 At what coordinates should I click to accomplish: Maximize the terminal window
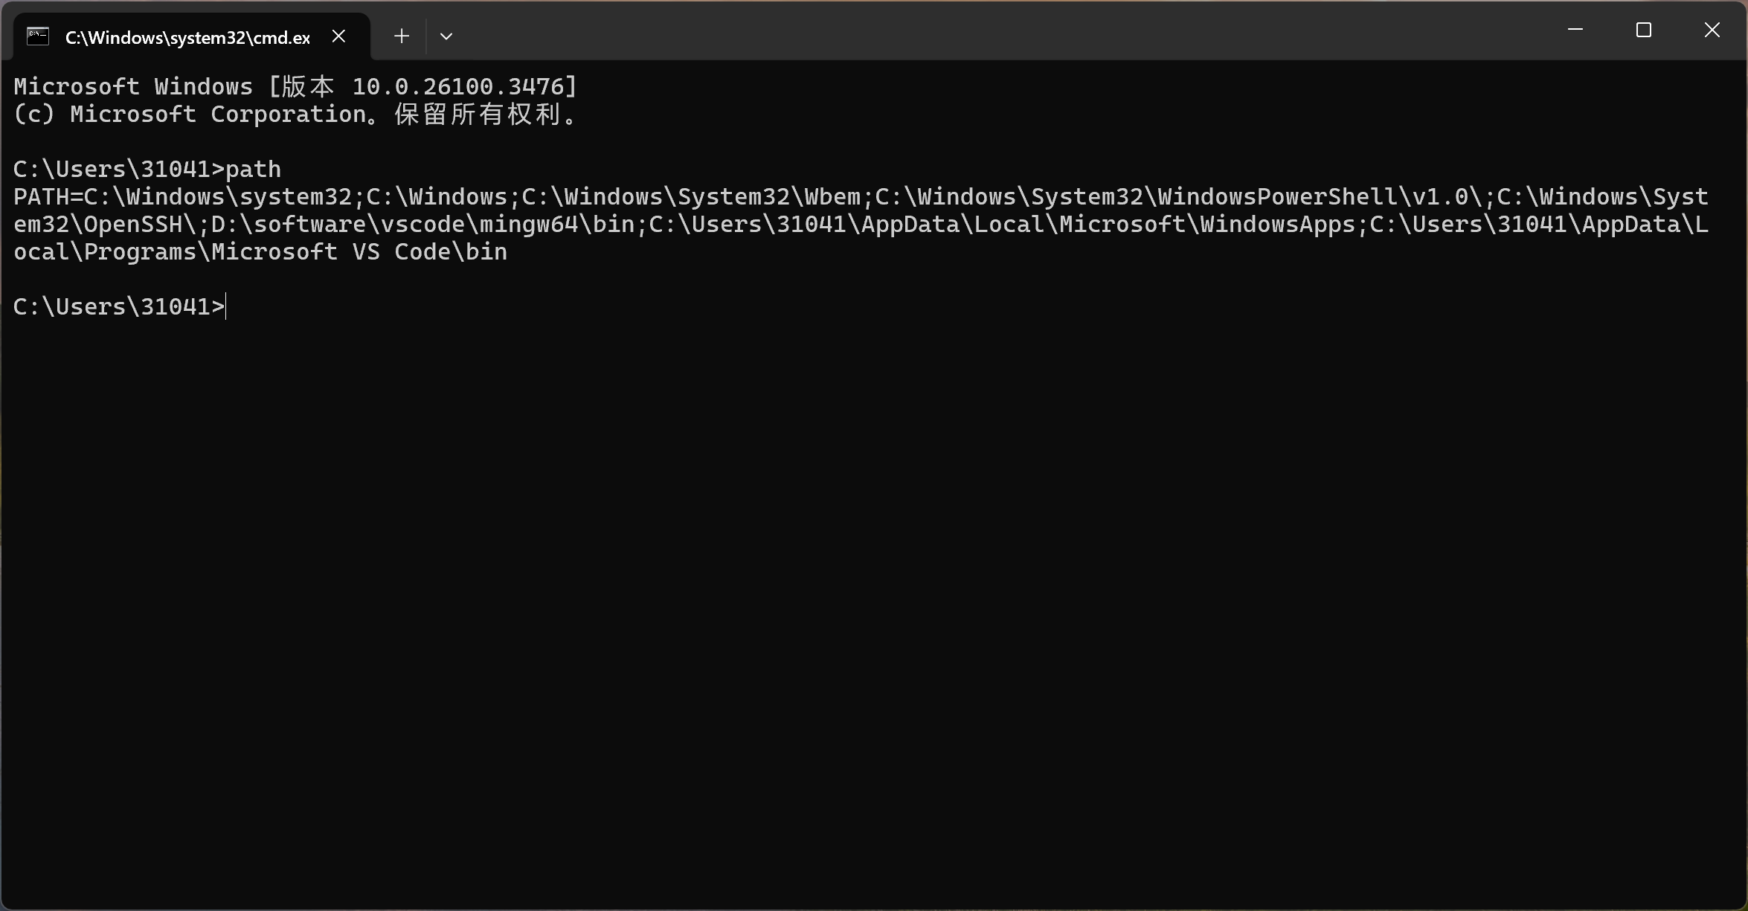pos(1643,30)
